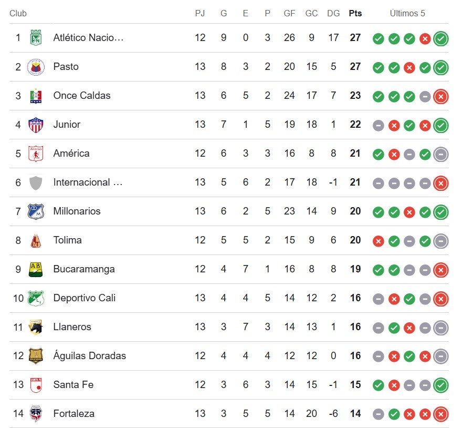
Task: Click the Pasto team crest
Action: tap(36, 67)
